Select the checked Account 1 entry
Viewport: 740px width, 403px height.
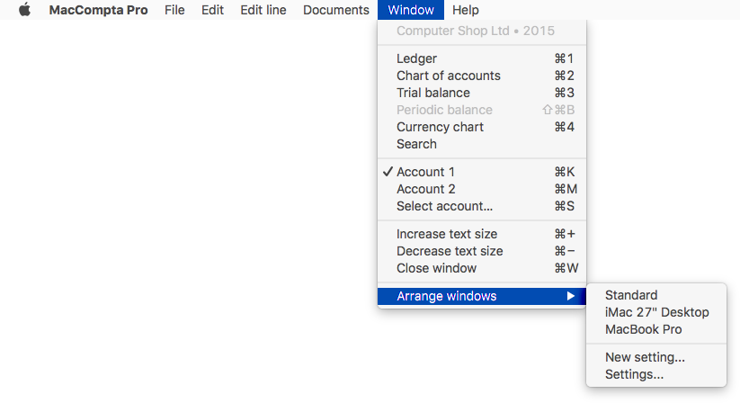pyautogui.click(x=482, y=172)
